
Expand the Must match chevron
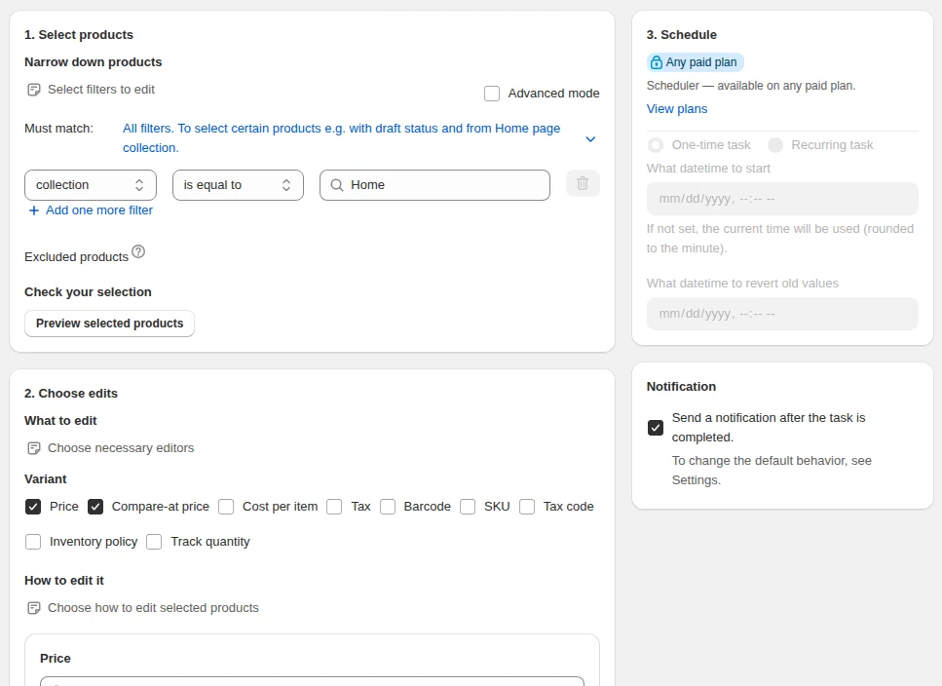[590, 138]
